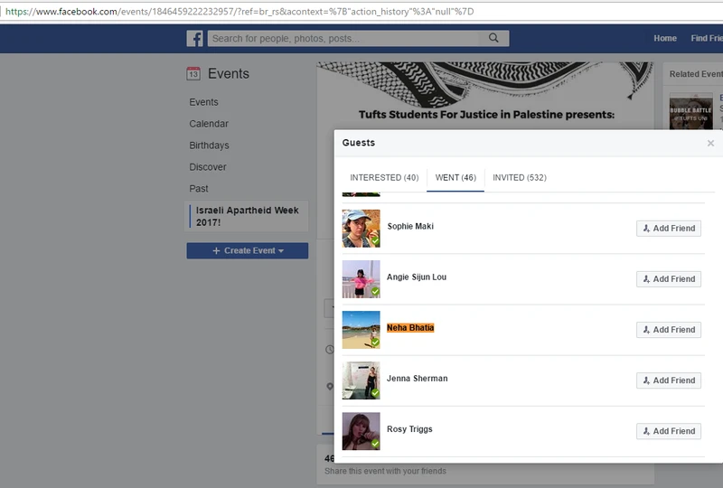
Task: Open the Home link in top bar
Action: [x=665, y=38]
